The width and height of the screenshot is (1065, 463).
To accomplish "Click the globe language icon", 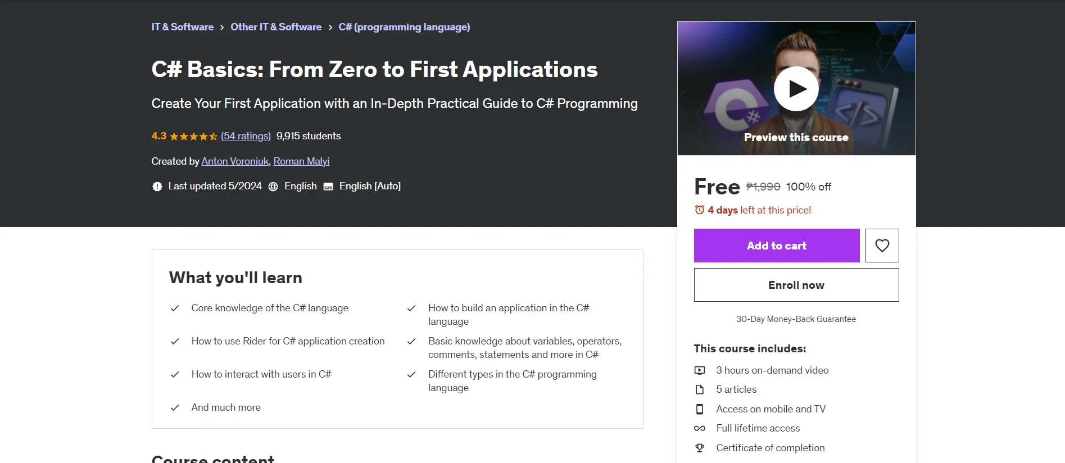I will click(273, 187).
